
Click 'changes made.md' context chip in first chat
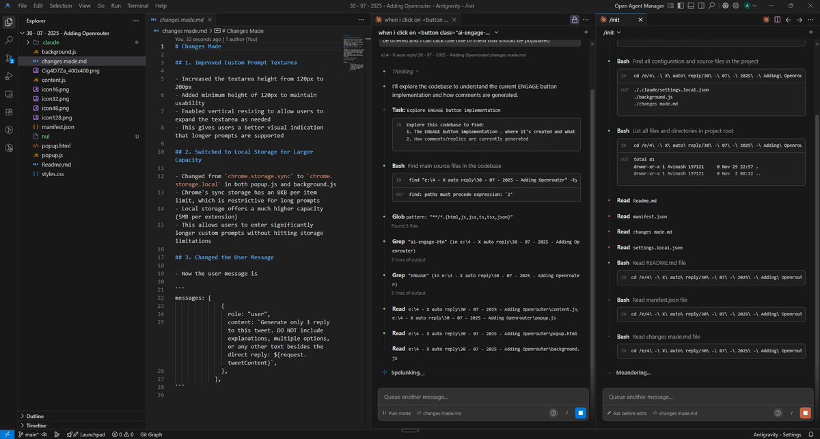click(x=438, y=413)
